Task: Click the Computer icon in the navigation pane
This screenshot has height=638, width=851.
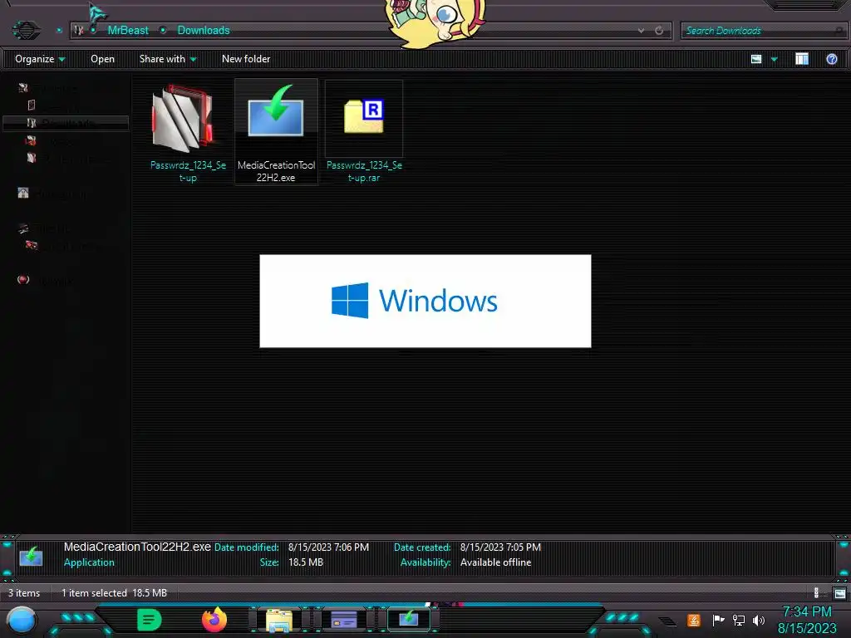Action: click(x=22, y=228)
